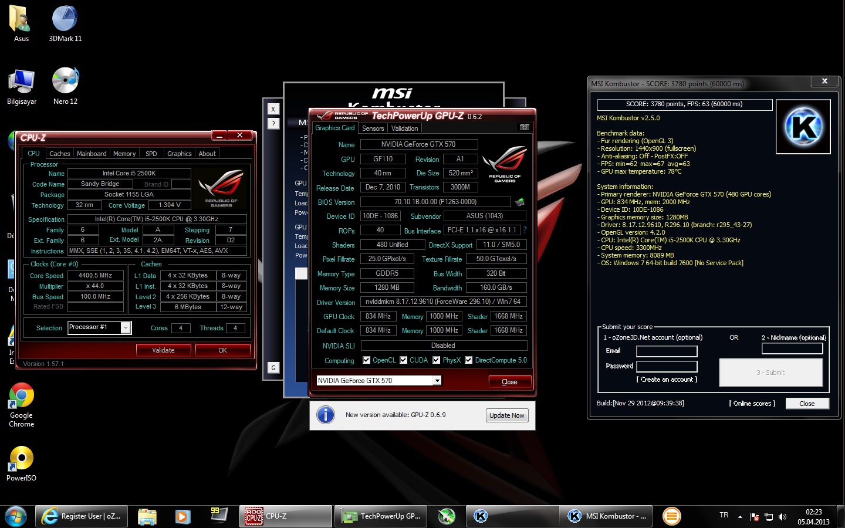Click the taskbar icon labeled 99
Image resolution: width=845 pixels, height=528 pixels.
(x=218, y=515)
